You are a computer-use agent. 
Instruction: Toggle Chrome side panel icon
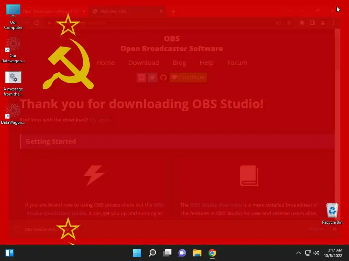(x=312, y=23)
